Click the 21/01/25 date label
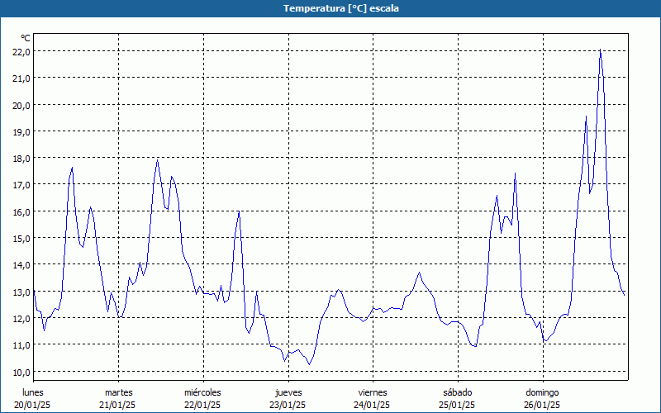The width and height of the screenshot is (661, 413). pos(117,405)
